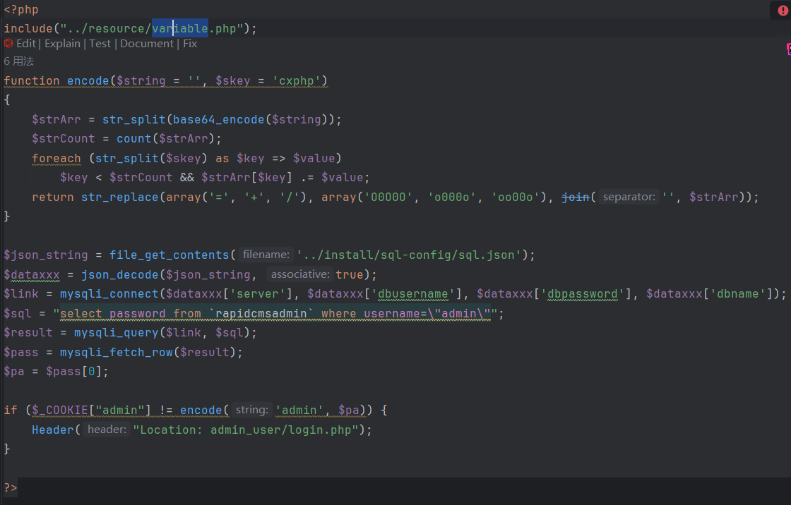Click the AI assistant icon beside Edit
The height and width of the screenshot is (505, 791).
click(x=8, y=44)
